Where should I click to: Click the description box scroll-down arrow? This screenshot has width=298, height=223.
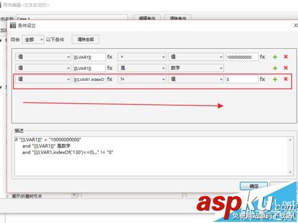[x=290, y=172]
